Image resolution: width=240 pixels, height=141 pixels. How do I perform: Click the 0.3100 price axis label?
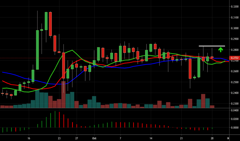point(235,17)
